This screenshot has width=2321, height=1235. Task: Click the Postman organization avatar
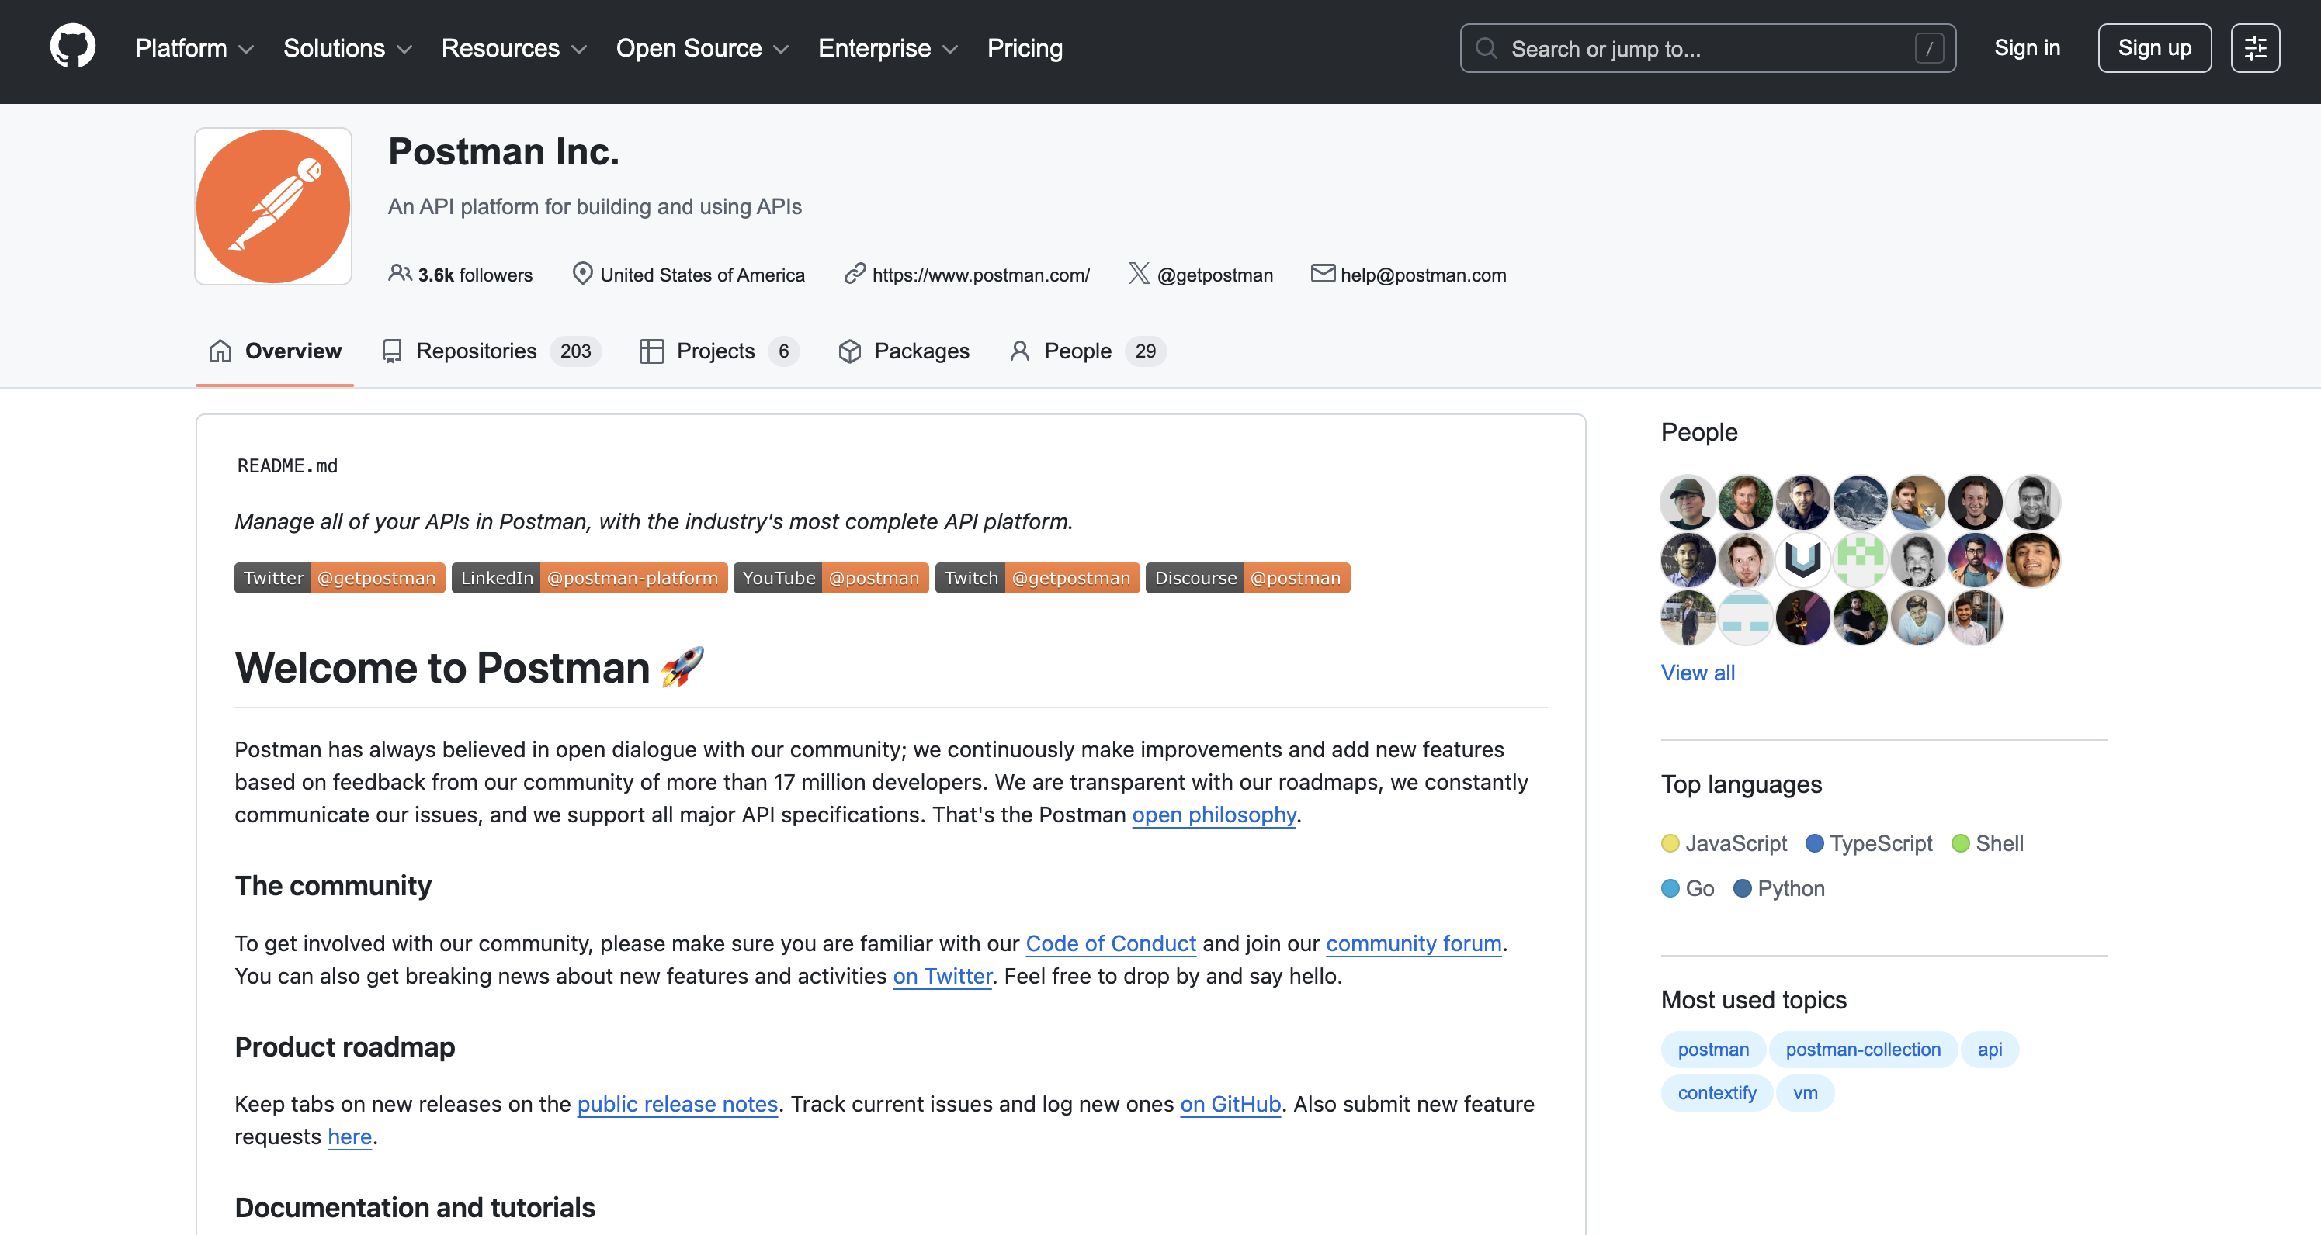[x=272, y=206]
